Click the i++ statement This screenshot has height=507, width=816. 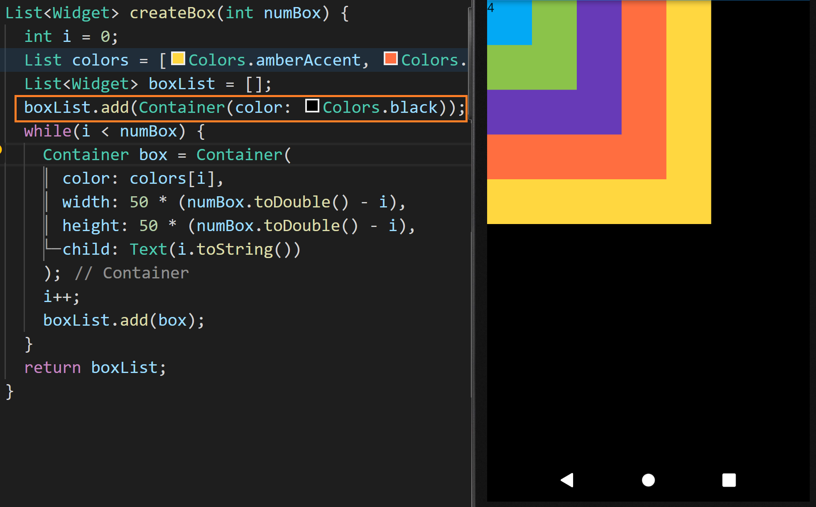[61, 297]
